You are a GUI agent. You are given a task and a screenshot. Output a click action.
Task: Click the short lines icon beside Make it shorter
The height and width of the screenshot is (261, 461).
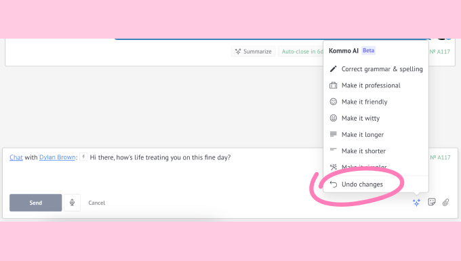(x=333, y=150)
